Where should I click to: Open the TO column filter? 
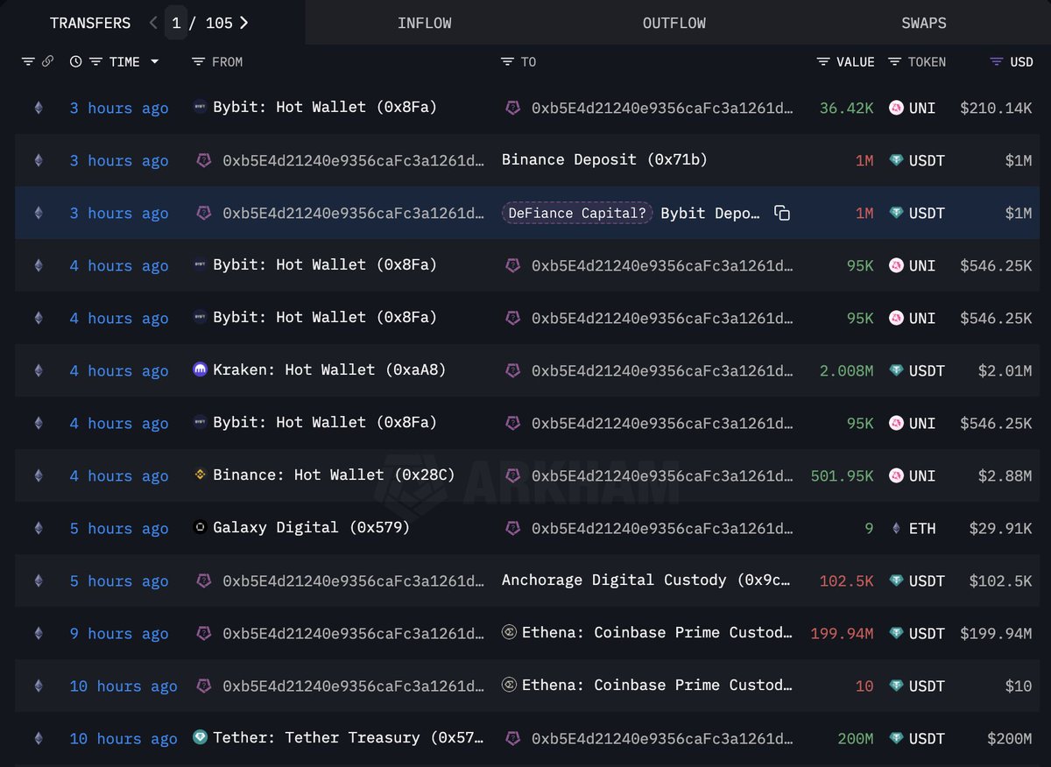pos(507,62)
